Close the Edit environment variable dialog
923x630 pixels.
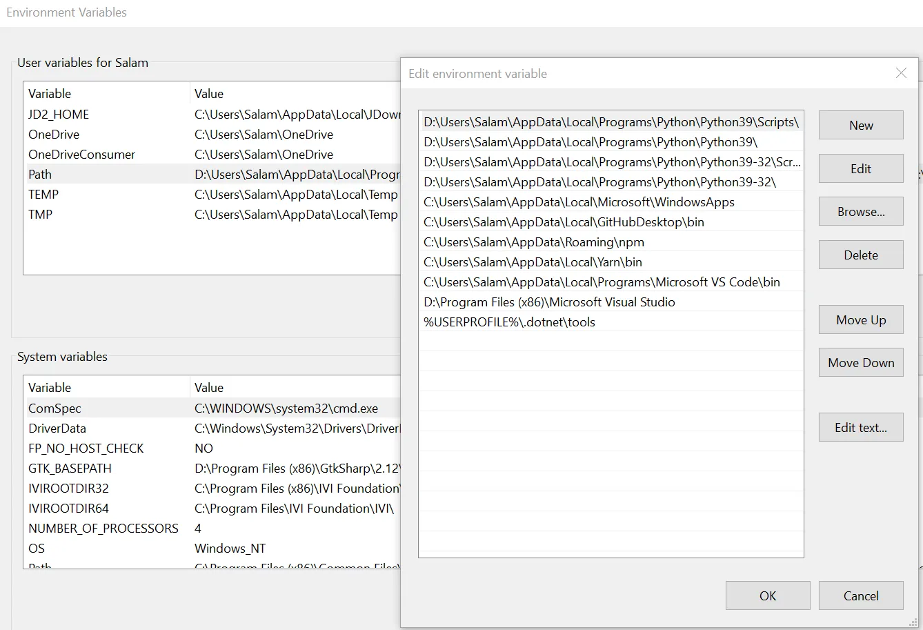901,73
